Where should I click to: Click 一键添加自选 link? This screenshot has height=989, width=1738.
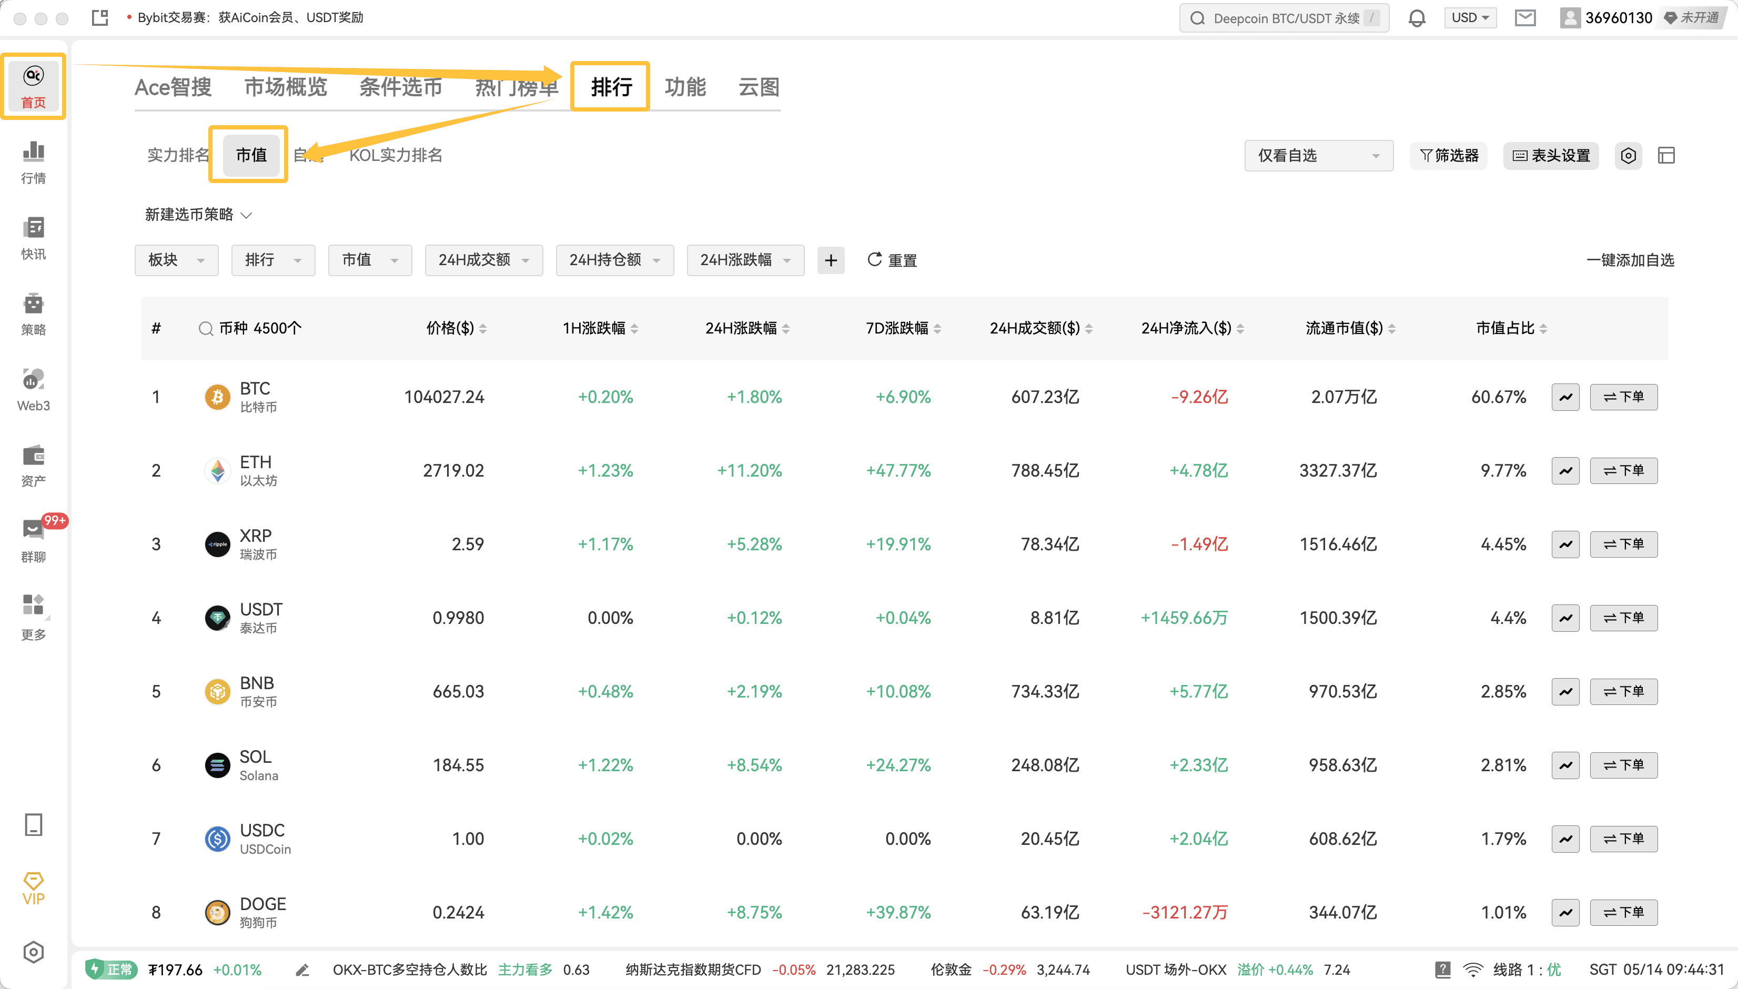pos(1630,260)
